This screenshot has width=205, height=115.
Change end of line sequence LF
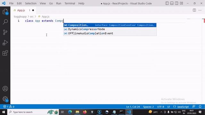pyautogui.click(x=169, y=107)
